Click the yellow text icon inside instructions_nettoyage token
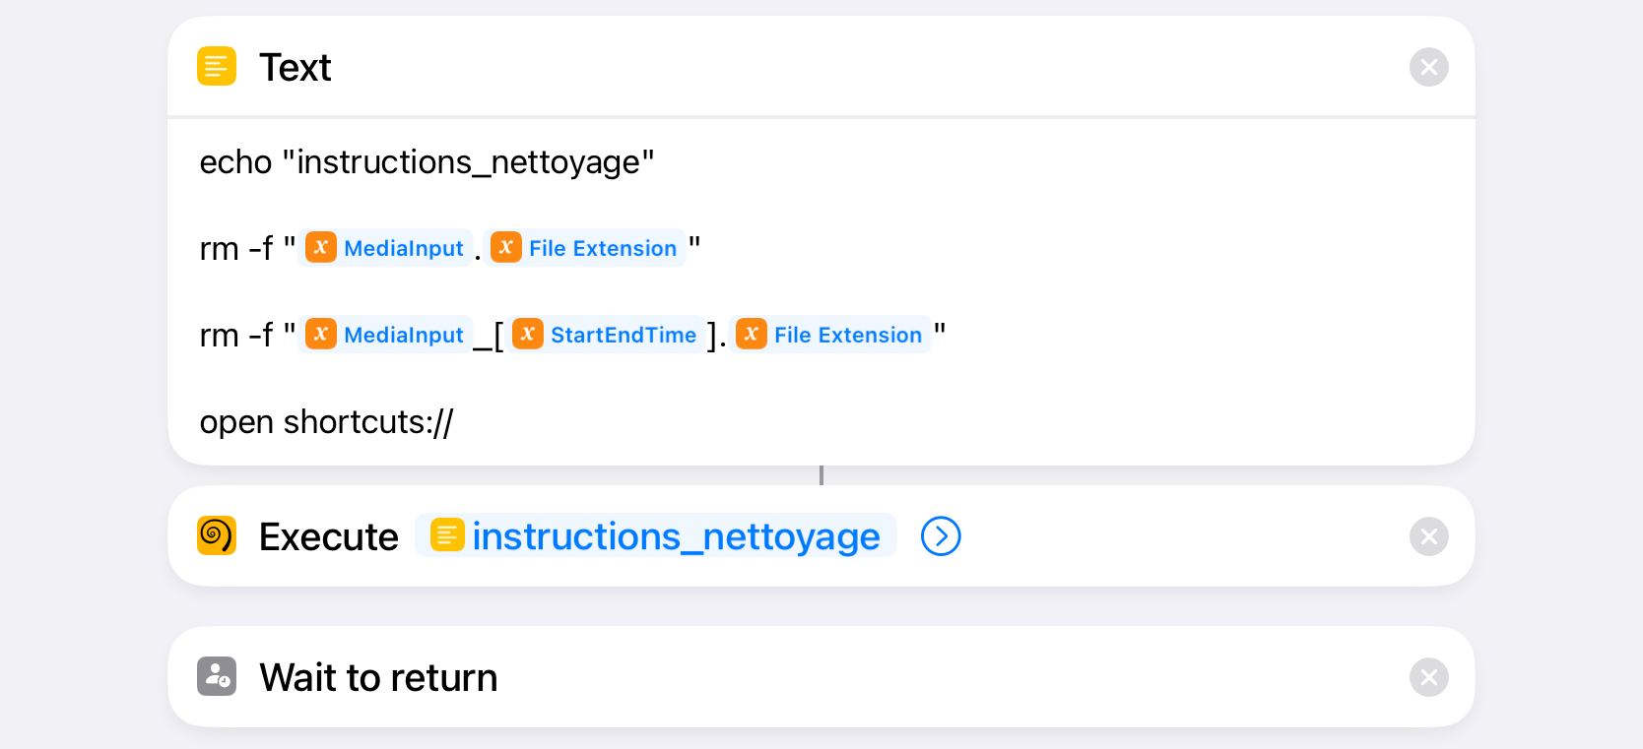 coord(447,536)
